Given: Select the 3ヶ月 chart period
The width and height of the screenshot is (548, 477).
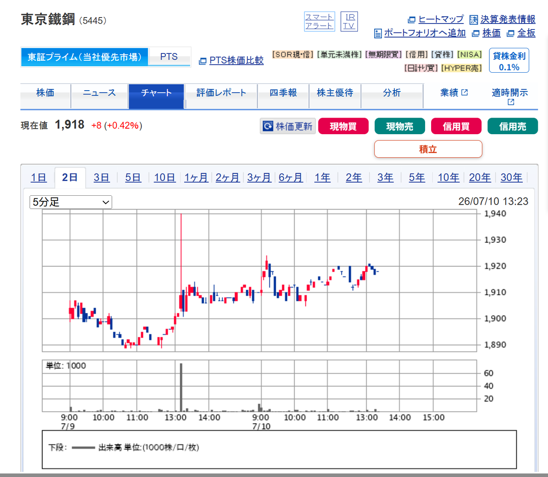Looking at the screenshot, I should [259, 177].
